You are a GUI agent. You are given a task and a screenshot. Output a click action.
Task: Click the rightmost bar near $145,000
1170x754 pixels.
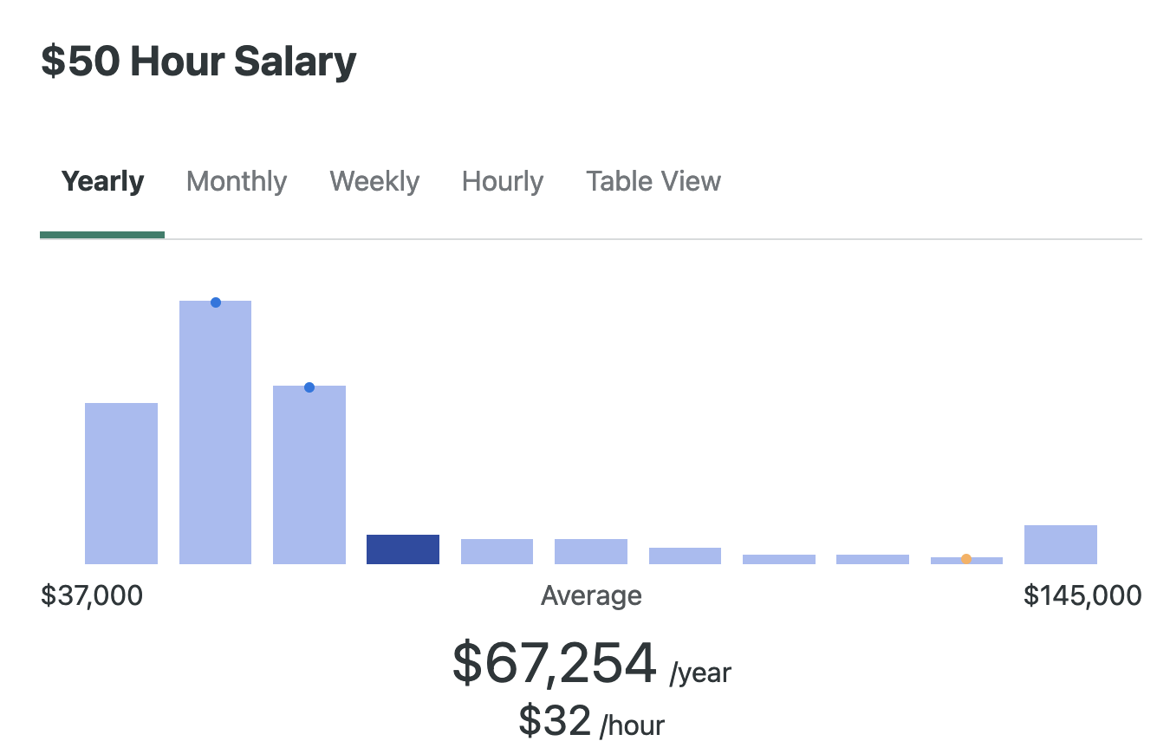coord(1060,543)
